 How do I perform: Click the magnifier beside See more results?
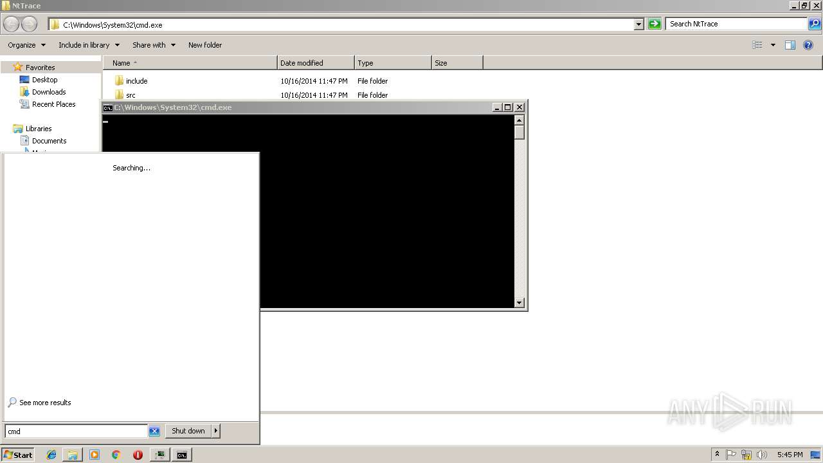tap(12, 403)
